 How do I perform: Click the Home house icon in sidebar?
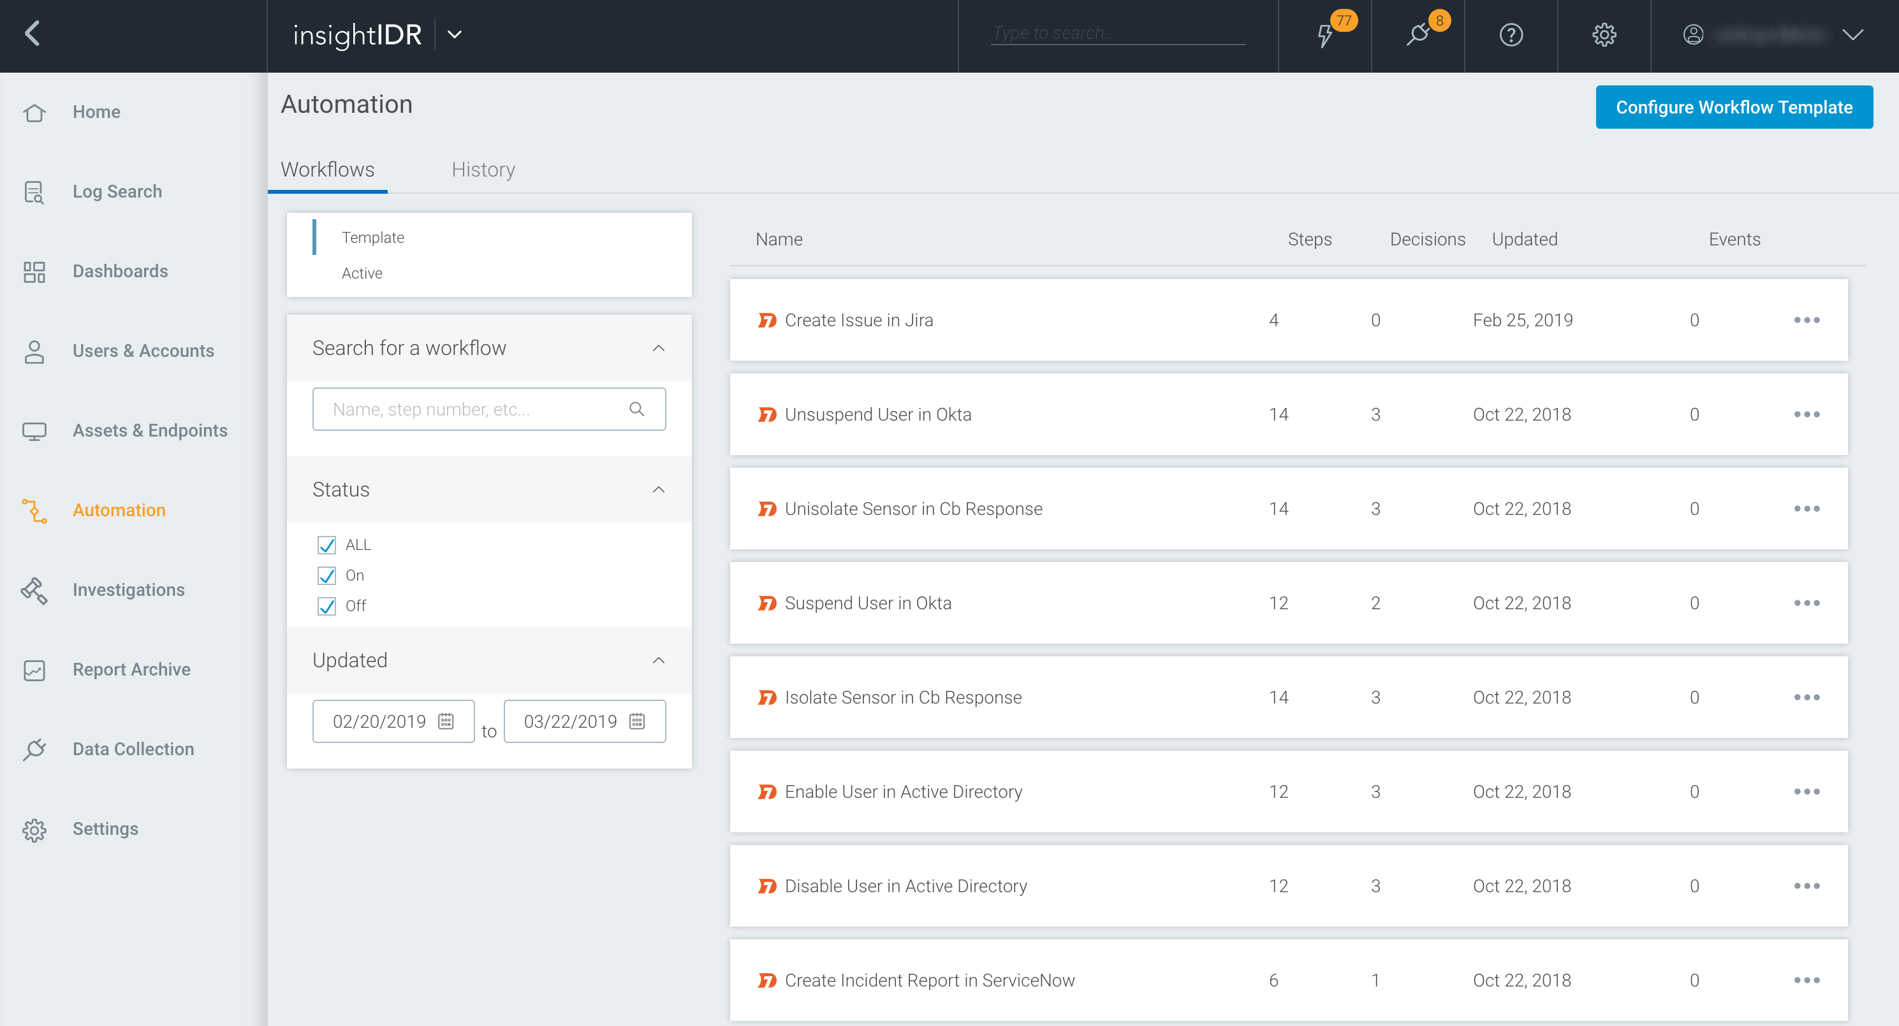pyautogui.click(x=34, y=112)
